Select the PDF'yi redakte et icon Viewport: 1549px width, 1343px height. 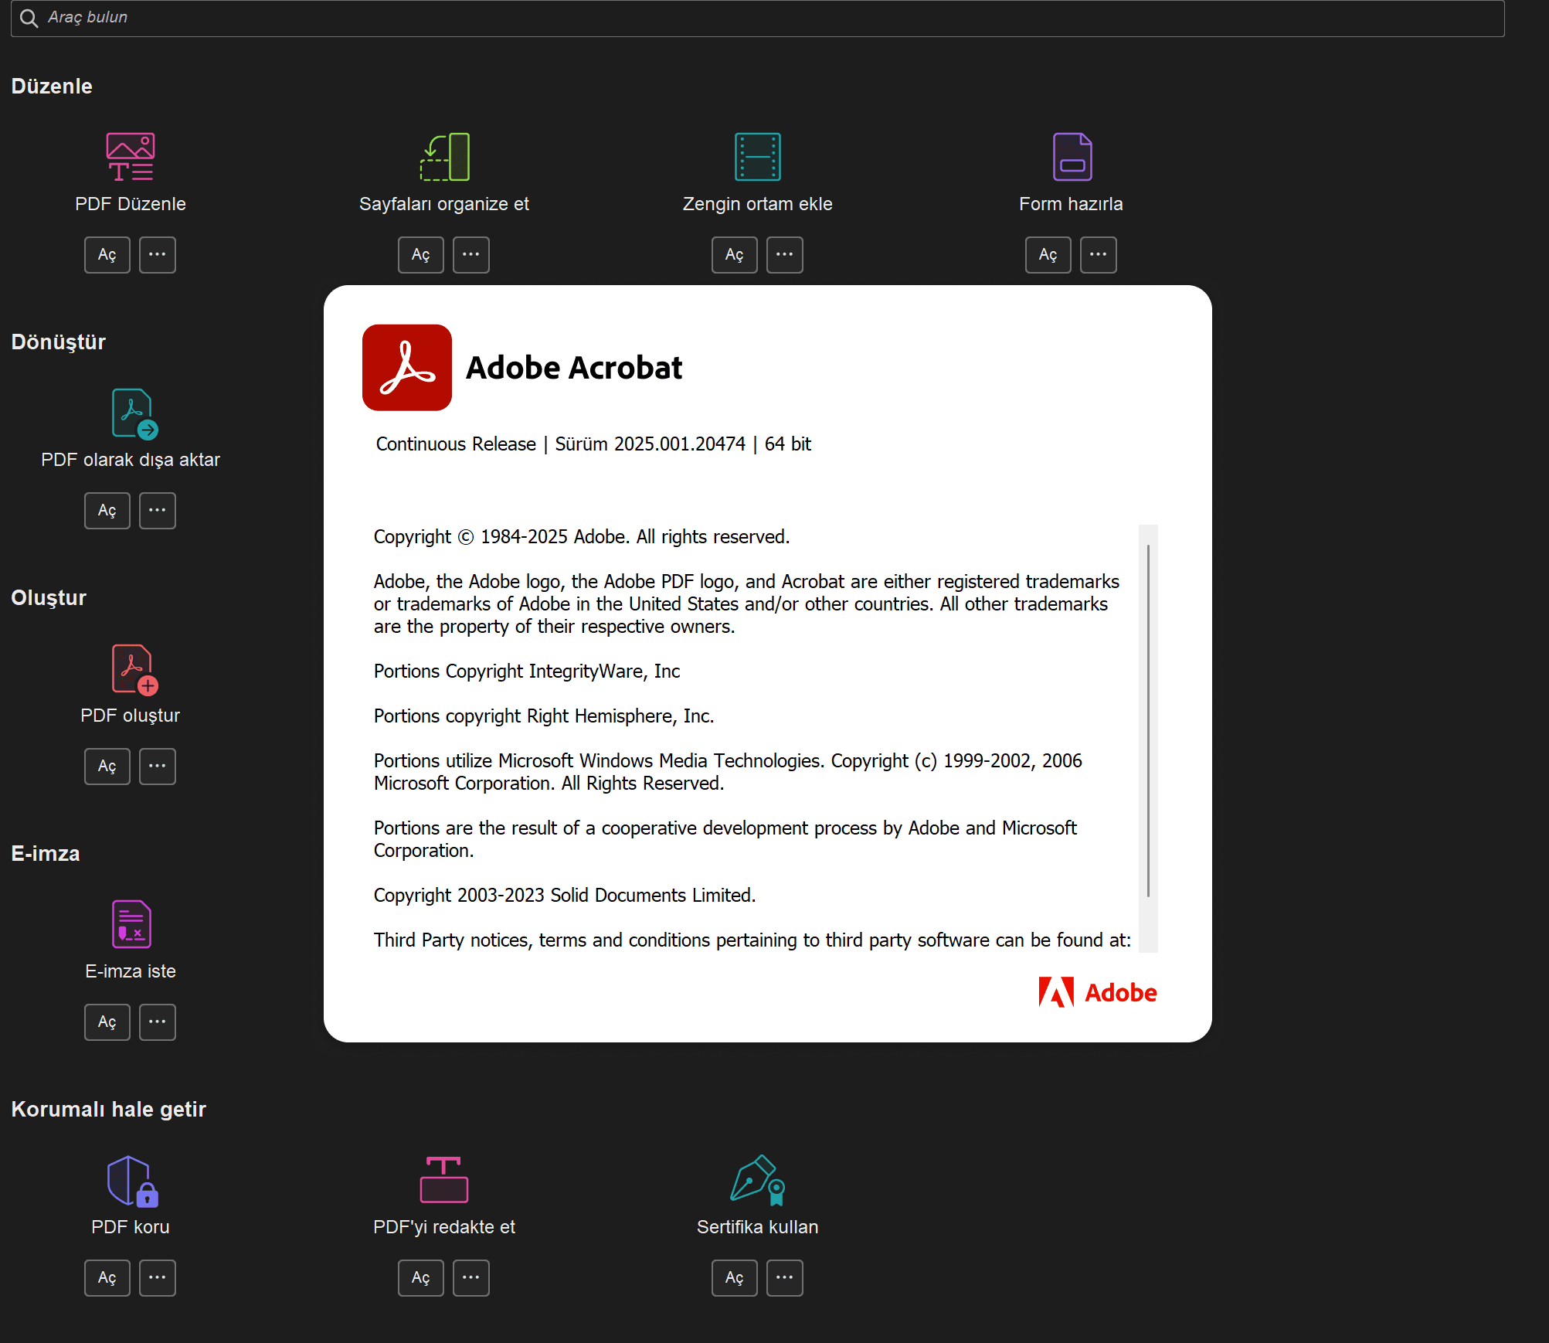point(444,1180)
